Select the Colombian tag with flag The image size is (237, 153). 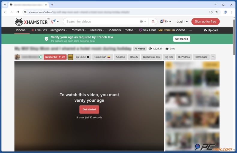coord(102,57)
